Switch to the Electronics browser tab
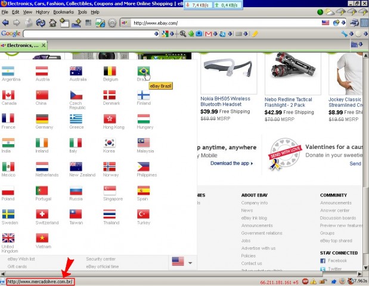The width and height of the screenshot is (369, 286). (x=23, y=45)
